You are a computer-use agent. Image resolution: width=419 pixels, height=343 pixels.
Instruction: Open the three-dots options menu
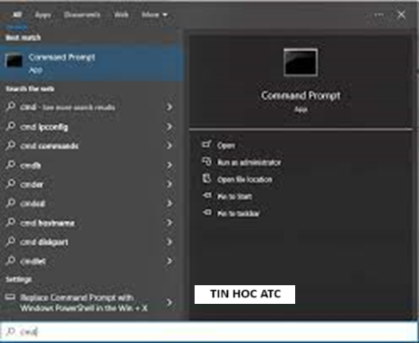(x=379, y=15)
